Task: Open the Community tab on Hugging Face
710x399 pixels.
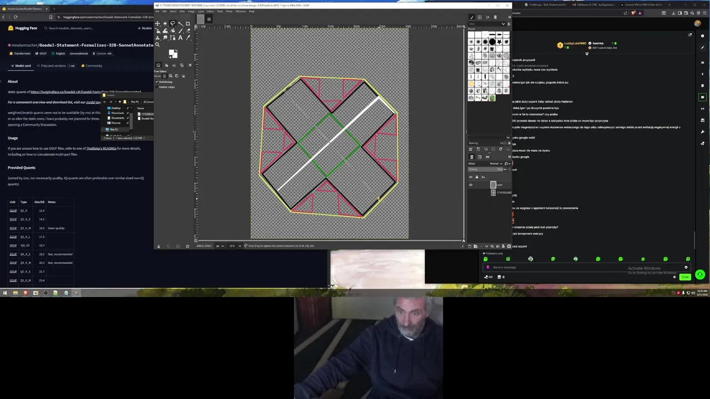Action: pos(92,65)
